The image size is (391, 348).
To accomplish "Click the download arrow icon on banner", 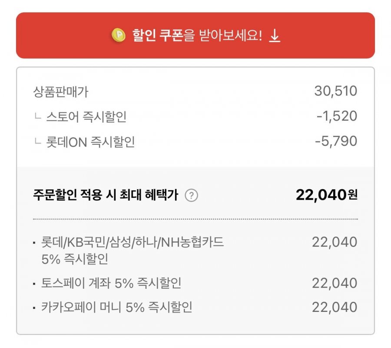I will click(x=275, y=35).
